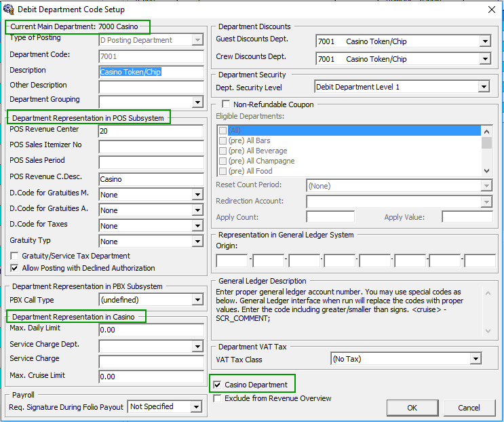This screenshot has height=422, width=504.
Task: Uncheck the Casino Department checkbox
Action: [x=217, y=385]
